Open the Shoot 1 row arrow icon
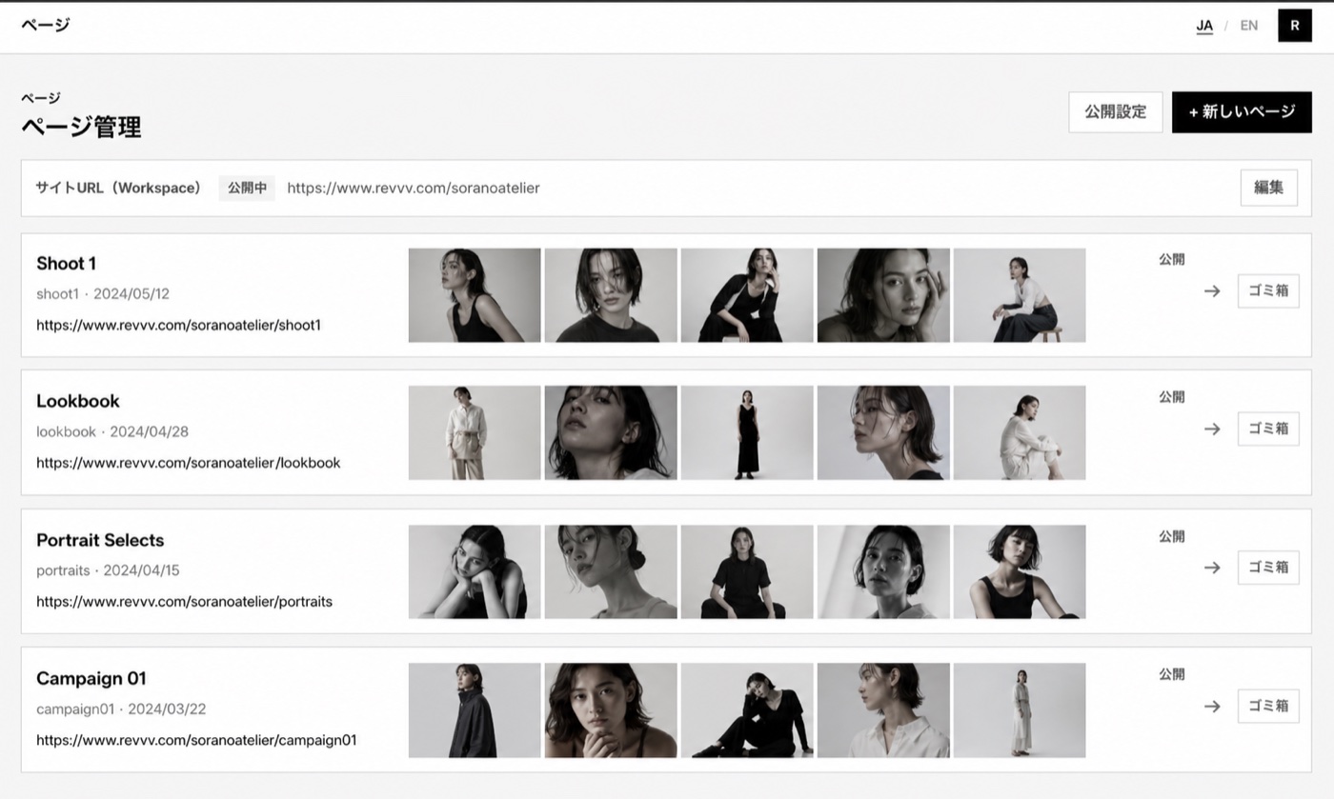 [x=1212, y=291]
